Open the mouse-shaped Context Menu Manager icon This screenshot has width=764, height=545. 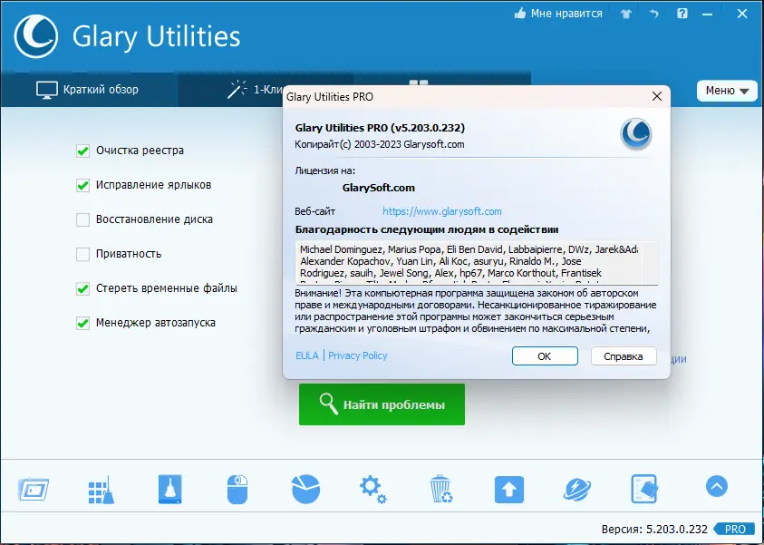237,489
